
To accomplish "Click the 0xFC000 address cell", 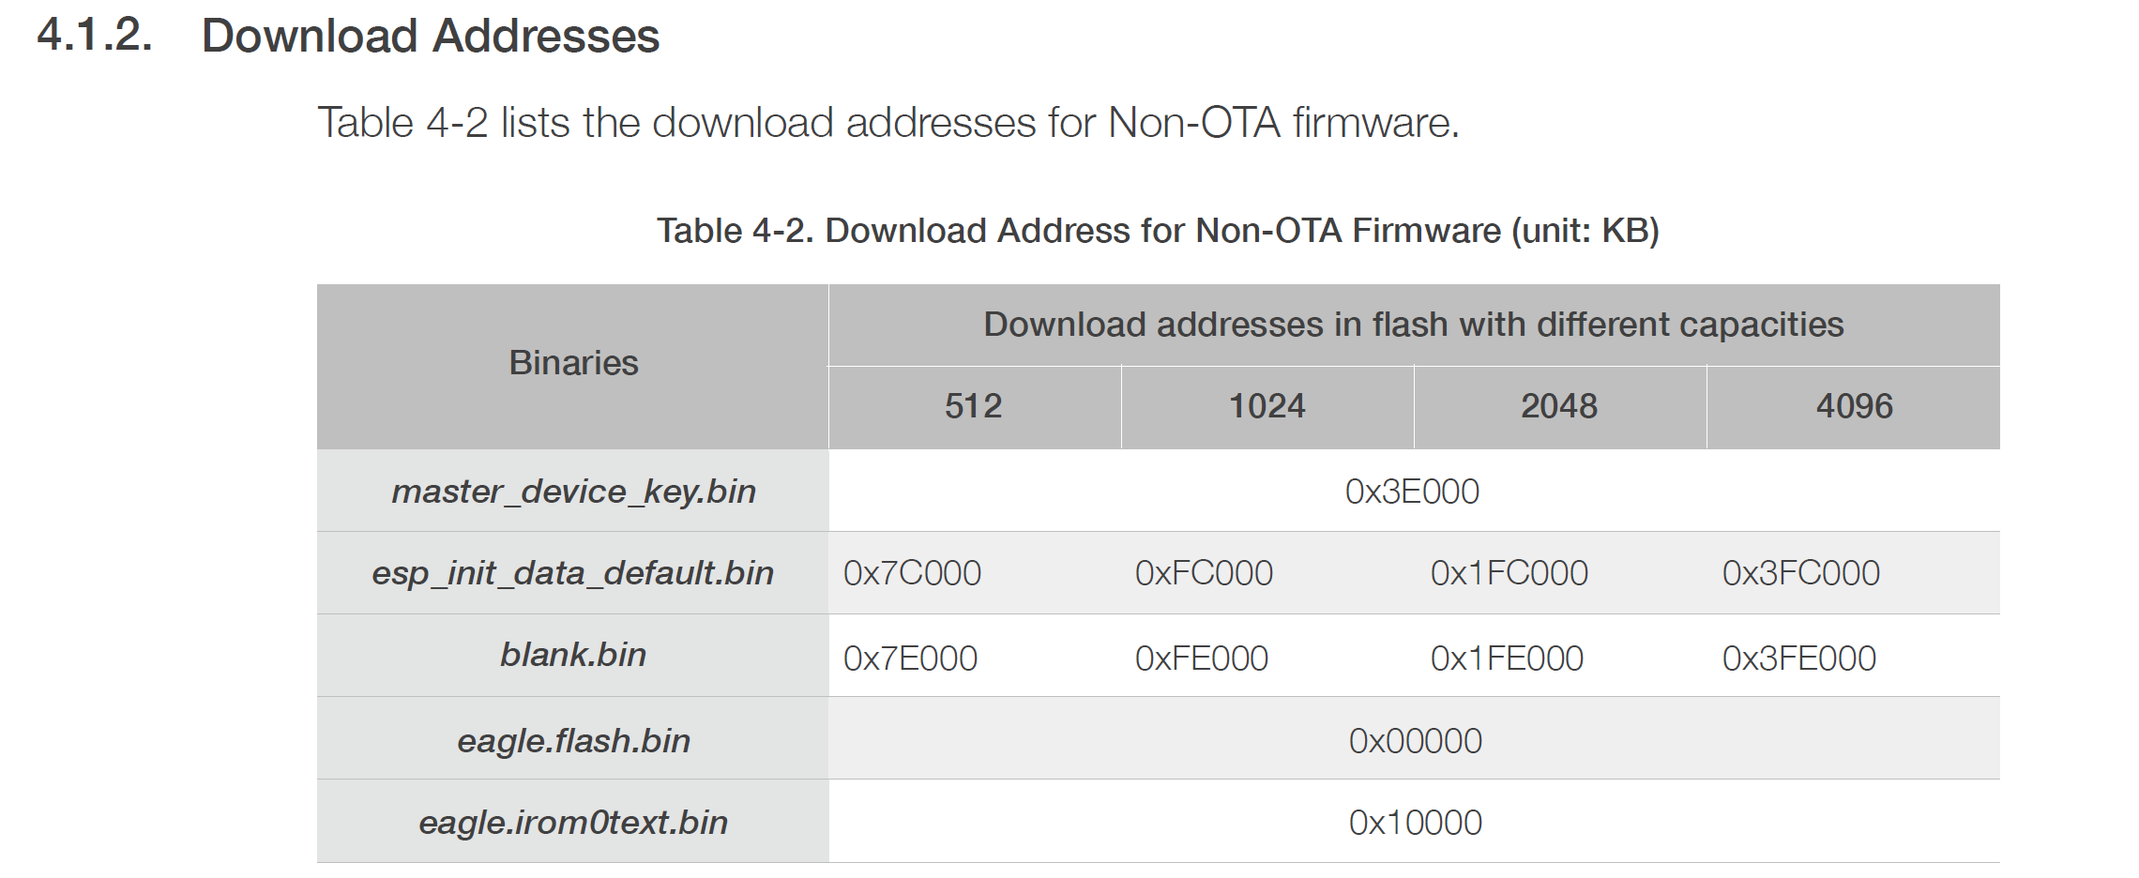I will [x=1204, y=573].
